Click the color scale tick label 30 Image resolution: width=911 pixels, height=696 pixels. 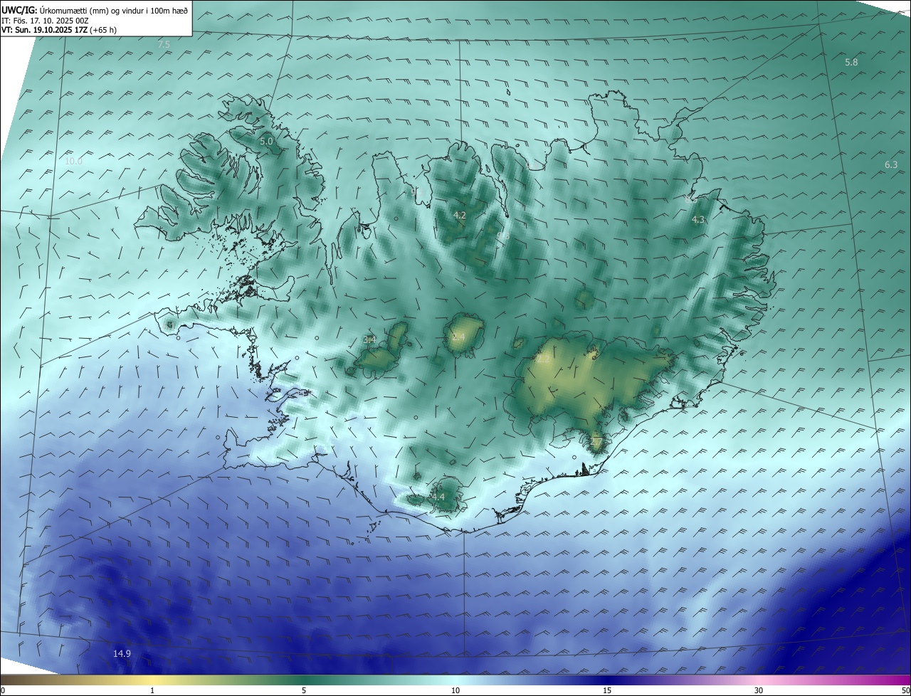click(759, 690)
